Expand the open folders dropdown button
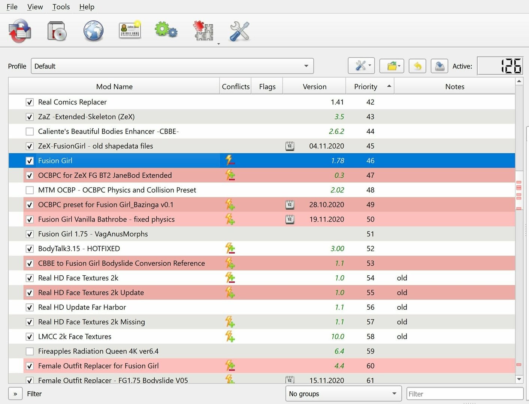Image resolution: width=529 pixels, height=404 pixels. pyautogui.click(x=392, y=66)
